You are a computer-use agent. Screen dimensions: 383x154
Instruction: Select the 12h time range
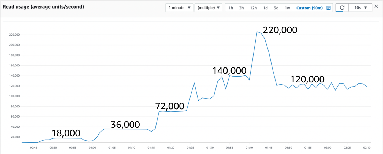(253, 8)
